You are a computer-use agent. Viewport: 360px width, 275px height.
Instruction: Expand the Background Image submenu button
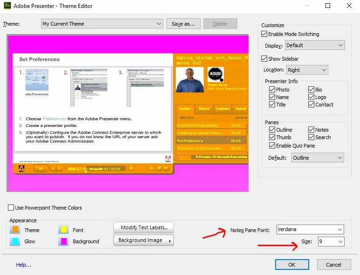coord(144,240)
